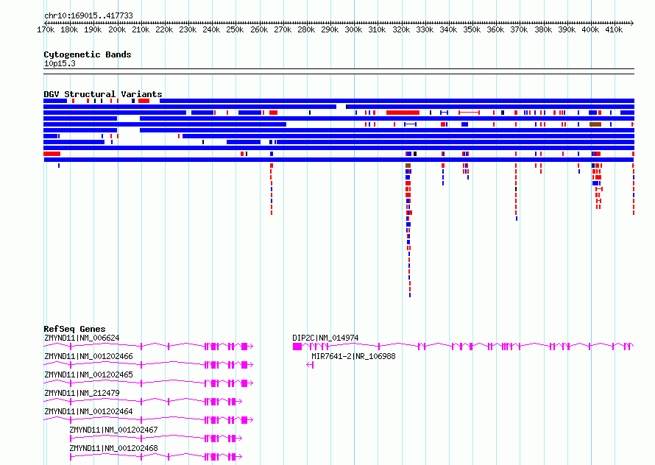
Task: Select the 10p15.3 cytogenetic band label
Action: point(60,63)
